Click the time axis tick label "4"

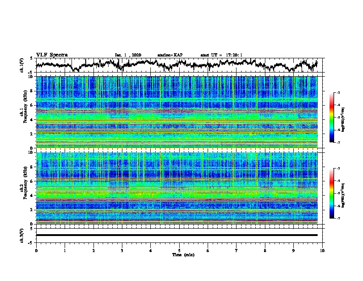[151, 250]
